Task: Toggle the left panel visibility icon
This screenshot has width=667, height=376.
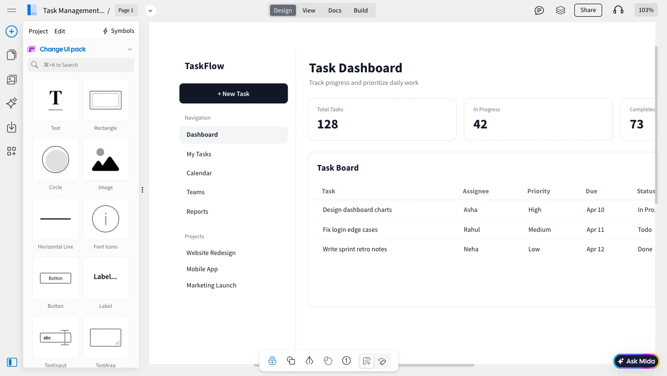Action: pos(12,362)
